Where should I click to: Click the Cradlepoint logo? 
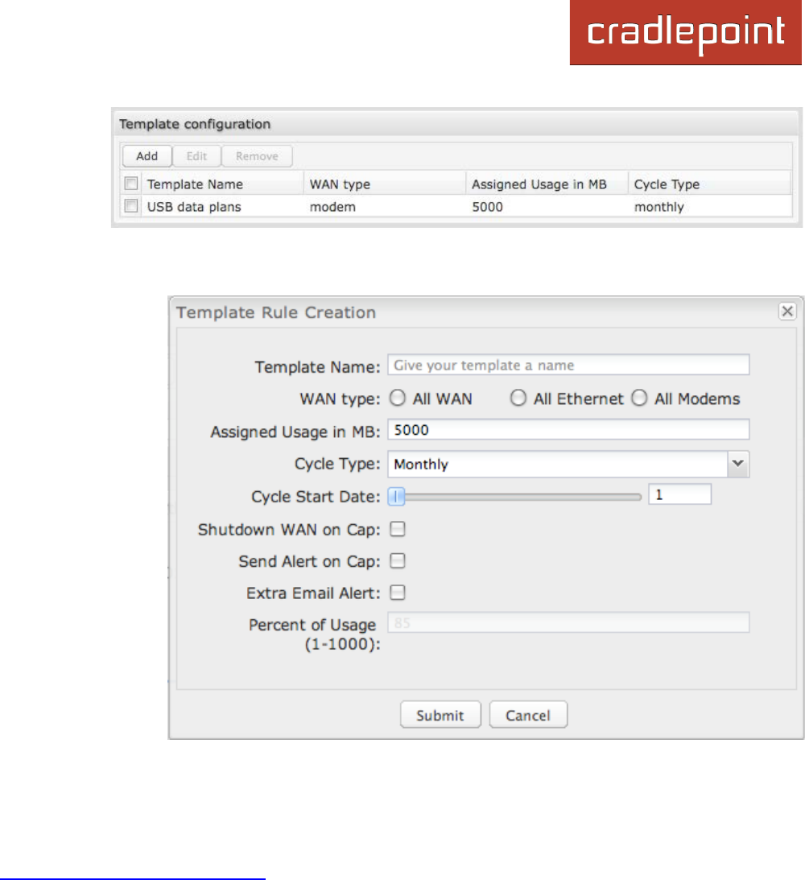[686, 32]
